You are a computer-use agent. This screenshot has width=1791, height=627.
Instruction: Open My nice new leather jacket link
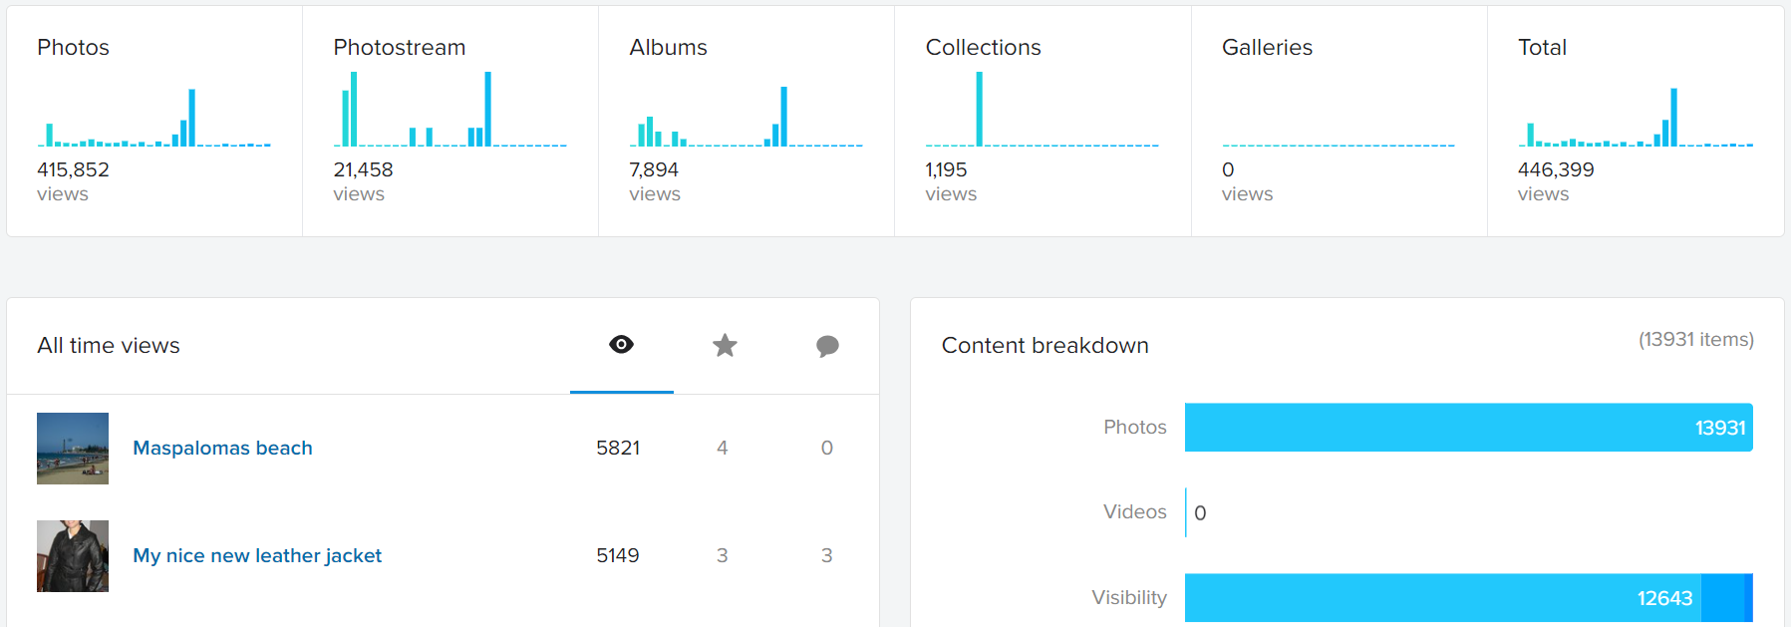pyautogui.click(x=257, y=555)
